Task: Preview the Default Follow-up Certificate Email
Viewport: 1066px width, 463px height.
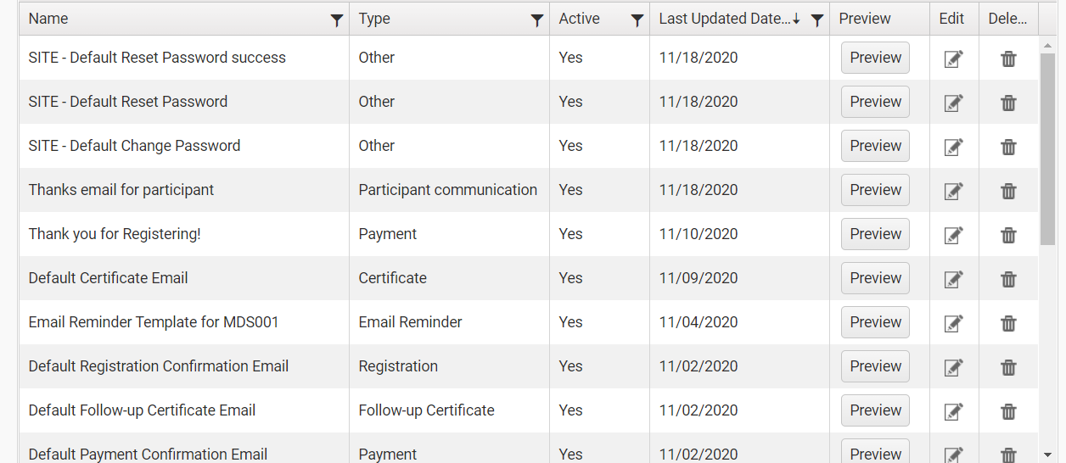Action: click(875, 410)
